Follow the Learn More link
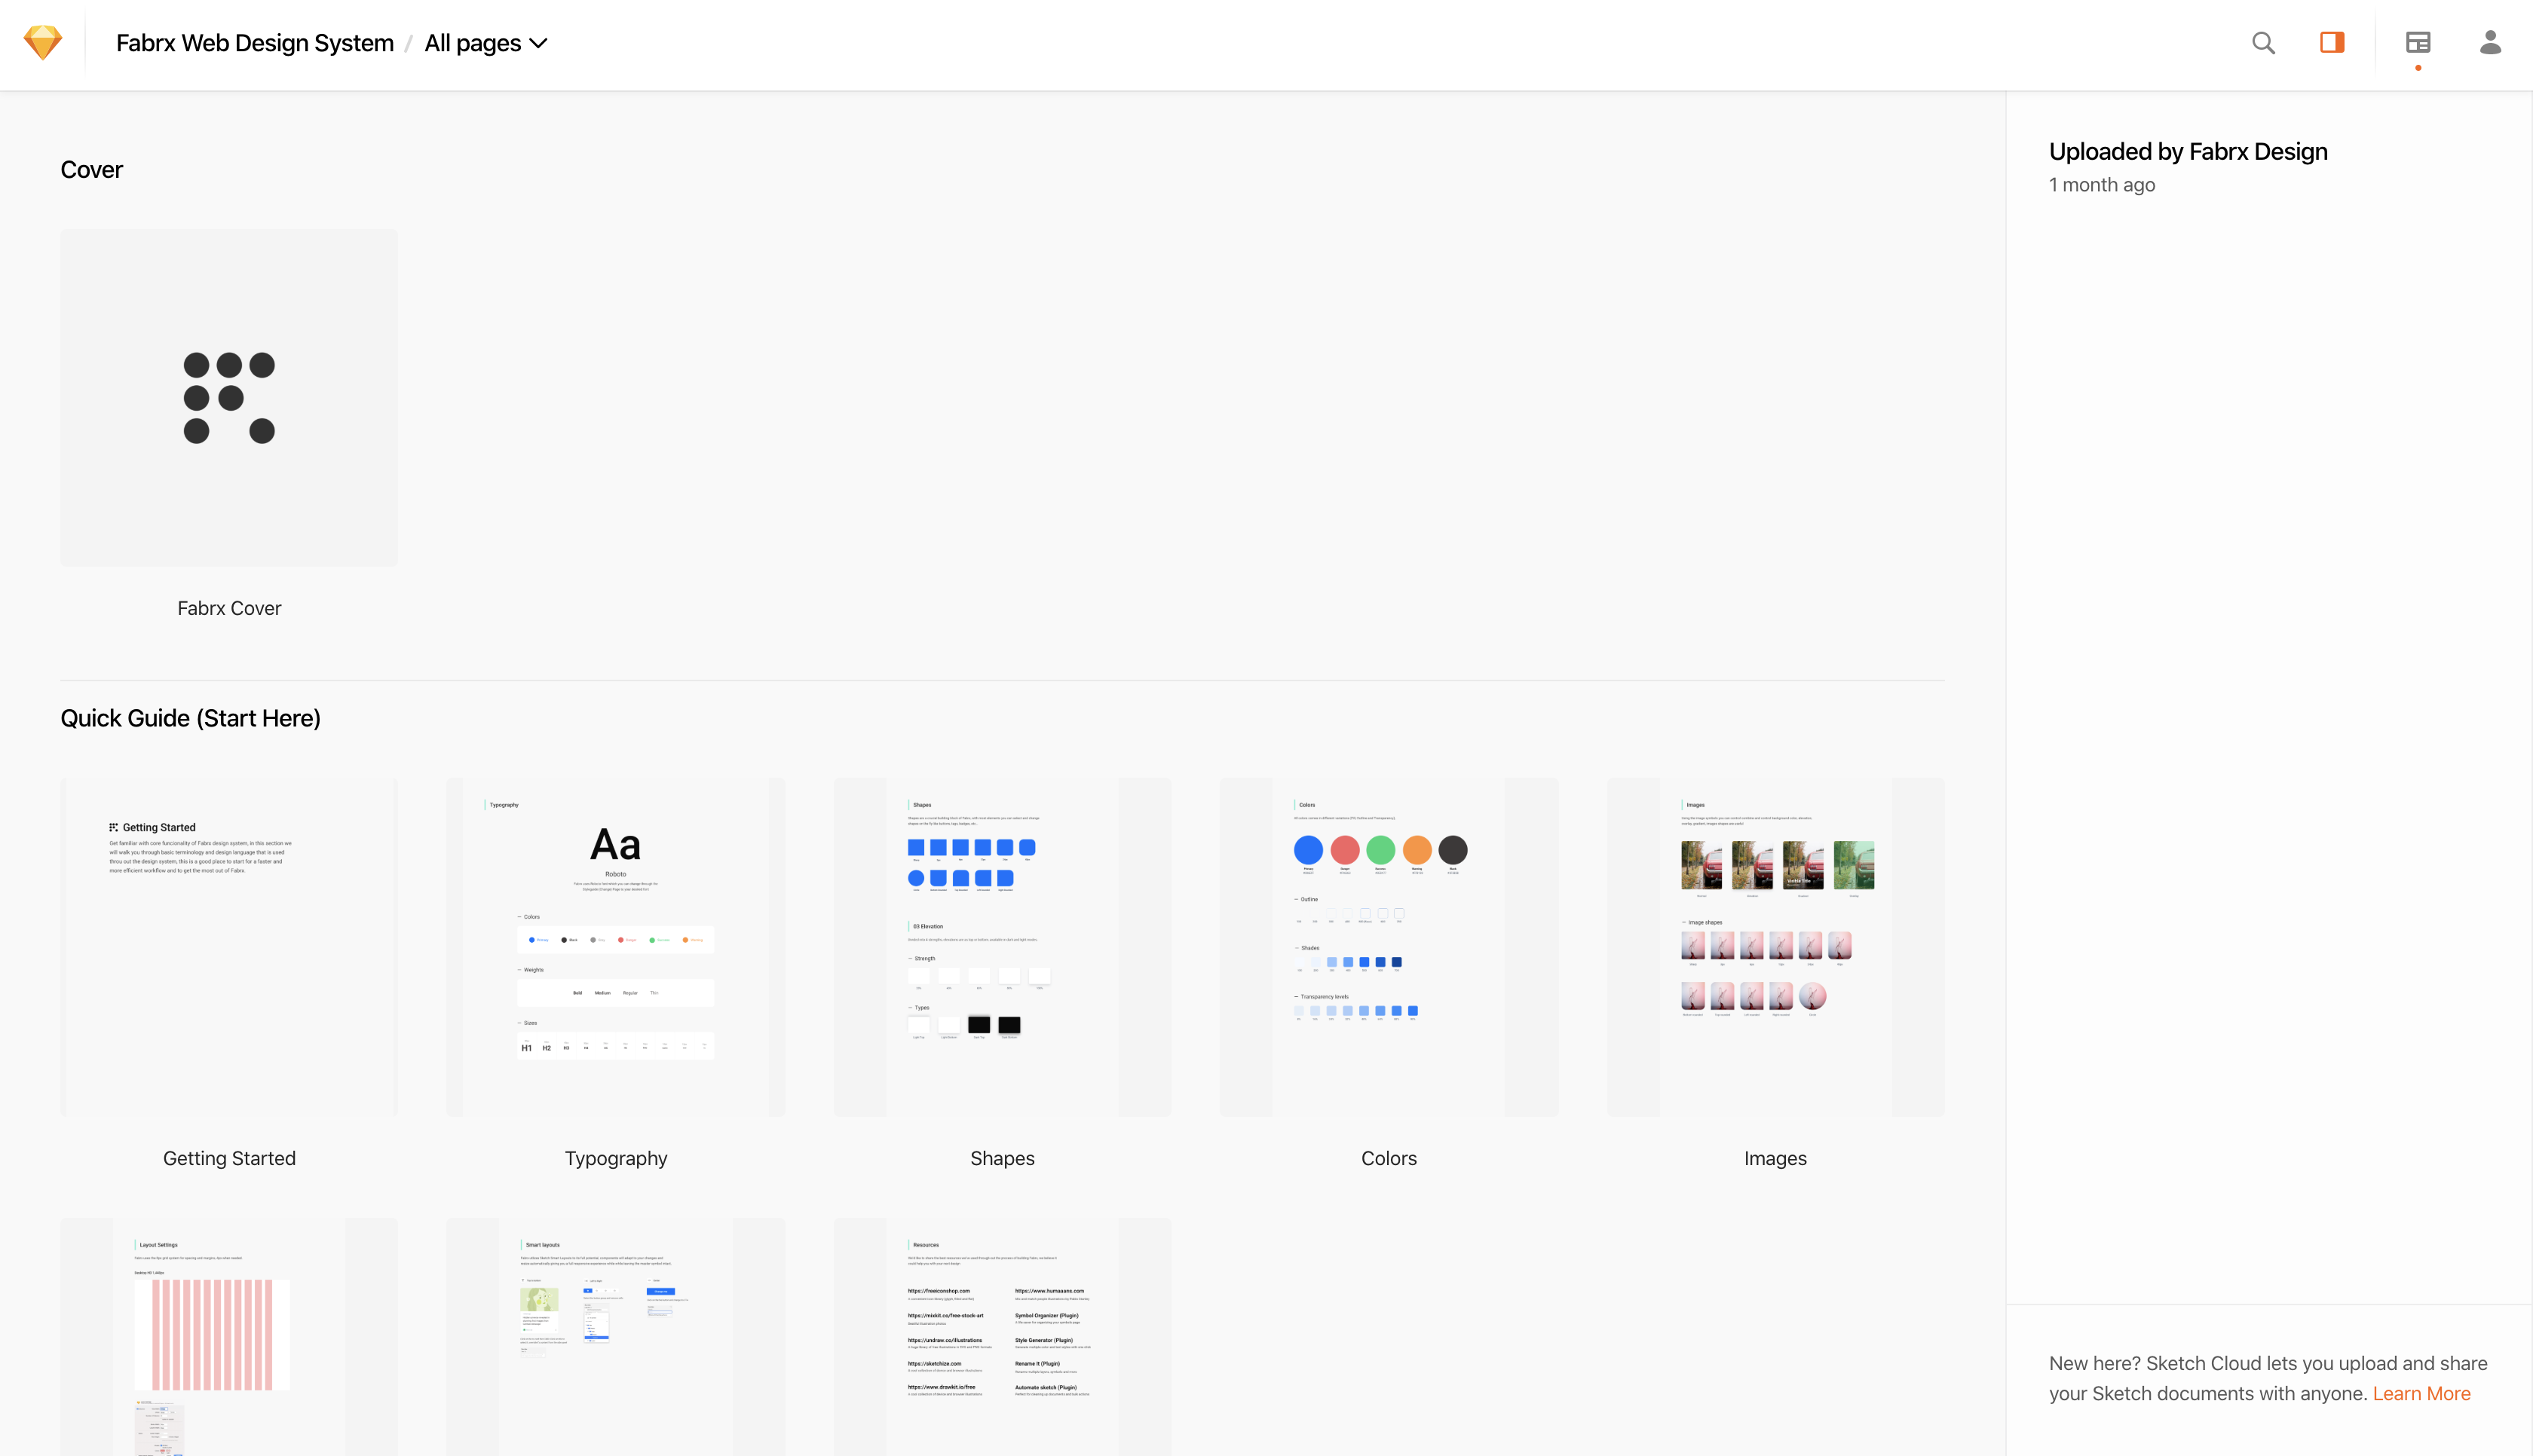Viewport: 2533px width, 1456px height. (x=2421, y=1393)
